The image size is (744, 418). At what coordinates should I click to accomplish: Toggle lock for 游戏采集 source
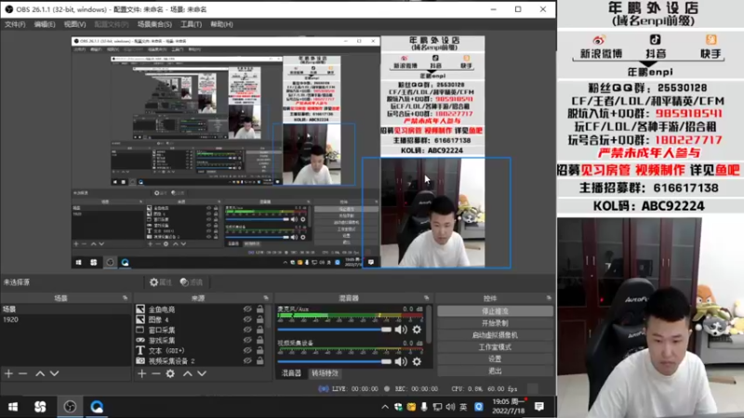point(260,340)
